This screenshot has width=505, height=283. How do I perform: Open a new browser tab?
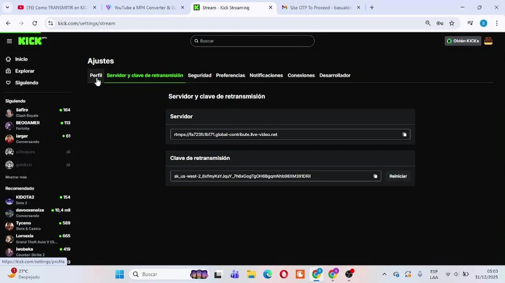click(x=372, y=7)
